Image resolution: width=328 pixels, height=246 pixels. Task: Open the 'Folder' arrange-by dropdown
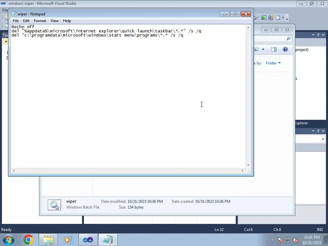pos(273,63)
